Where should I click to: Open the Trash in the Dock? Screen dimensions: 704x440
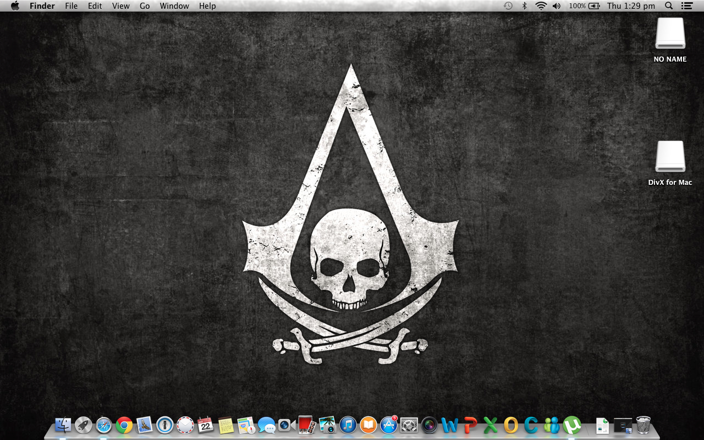[643, 425]
